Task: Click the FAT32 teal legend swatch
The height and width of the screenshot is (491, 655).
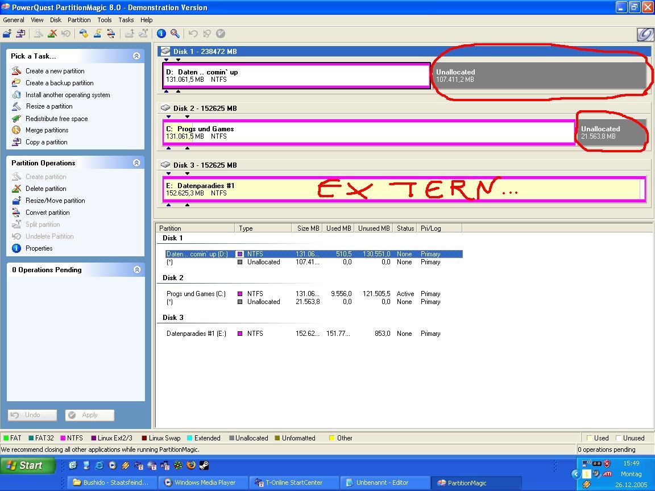Action: coord(31,438)
